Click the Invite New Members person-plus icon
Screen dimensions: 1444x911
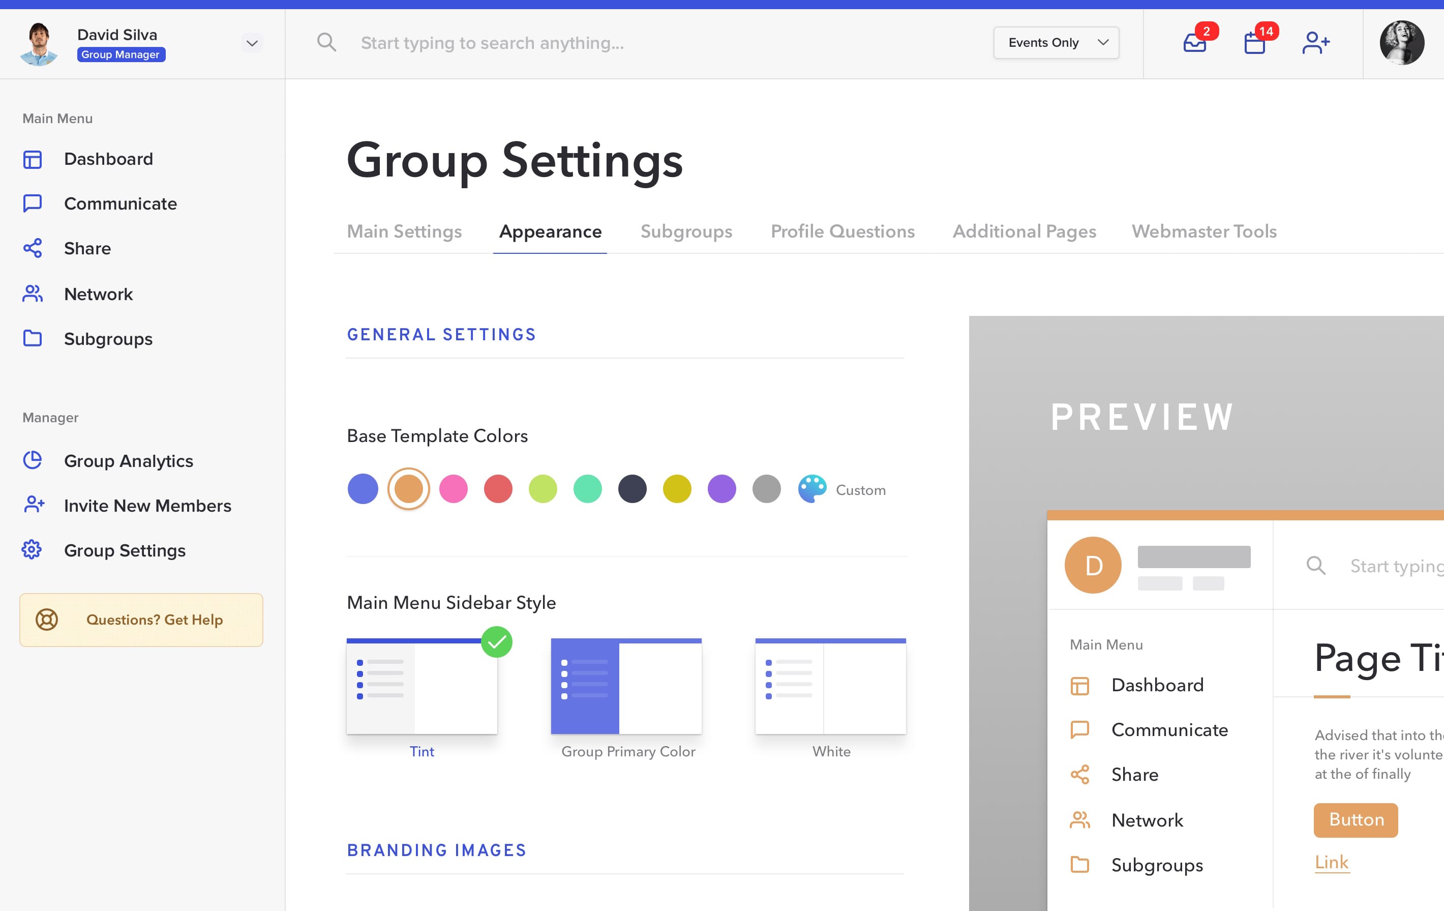click(34, 505)
